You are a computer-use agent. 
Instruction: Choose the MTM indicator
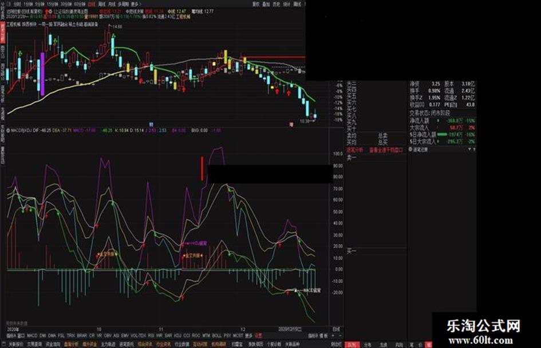pyautogui.click(x=206, y=335)
